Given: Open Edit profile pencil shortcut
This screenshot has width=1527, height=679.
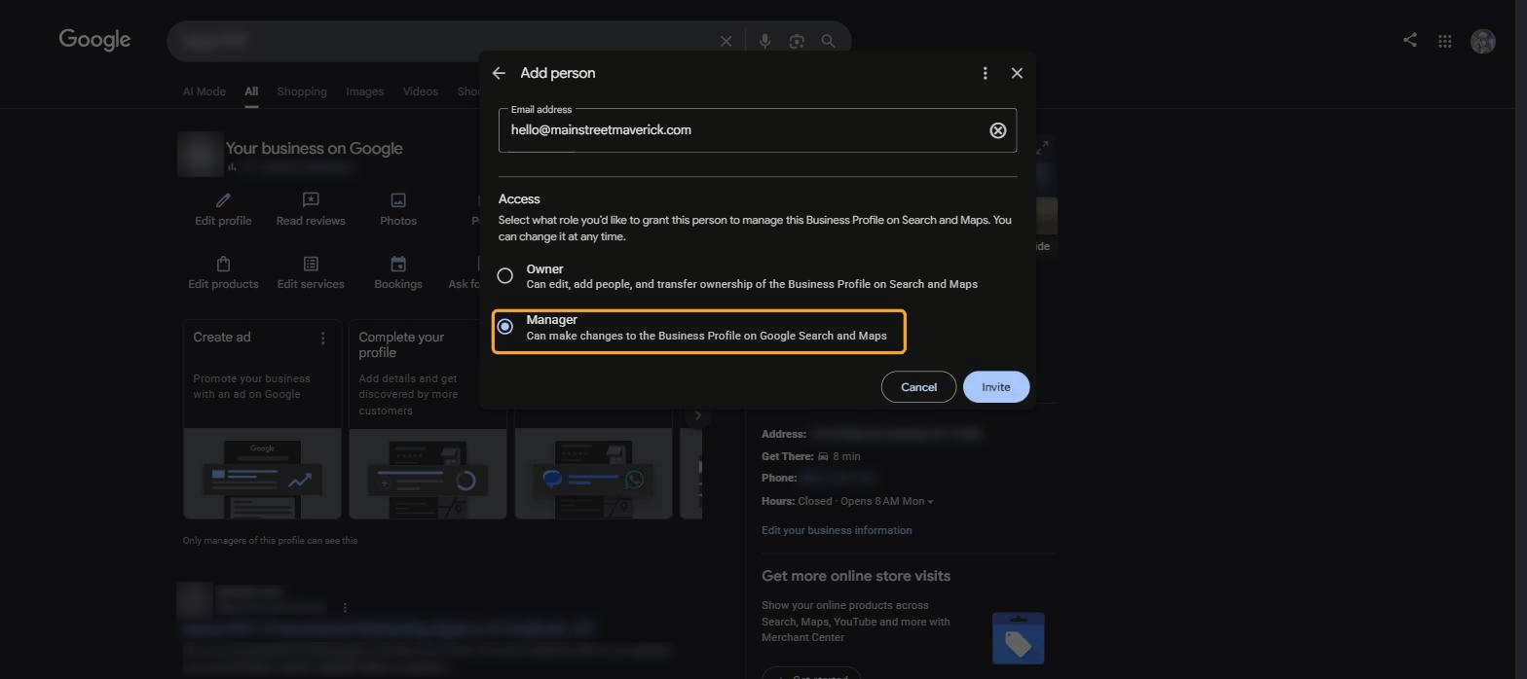Looking at the screenshot, I should [223, 209].
